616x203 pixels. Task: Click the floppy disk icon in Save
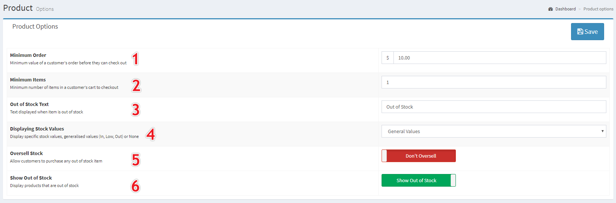580,32
